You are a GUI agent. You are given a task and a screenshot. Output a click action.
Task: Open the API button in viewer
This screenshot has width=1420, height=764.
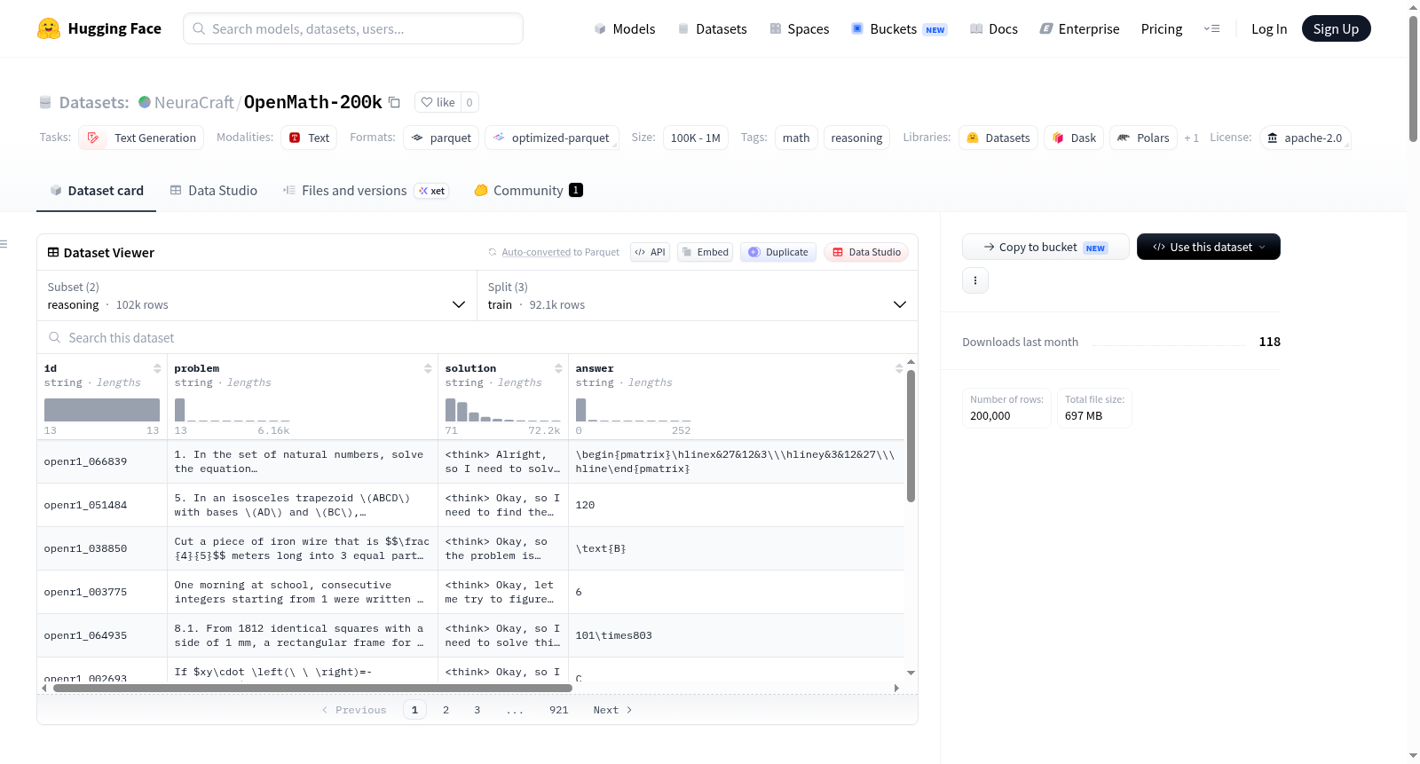pyautogui.click(x=650, y=252)
